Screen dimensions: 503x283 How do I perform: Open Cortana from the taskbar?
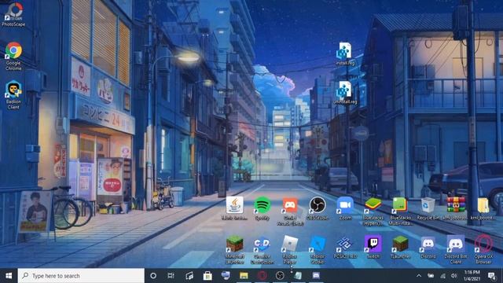click(153, 276)
